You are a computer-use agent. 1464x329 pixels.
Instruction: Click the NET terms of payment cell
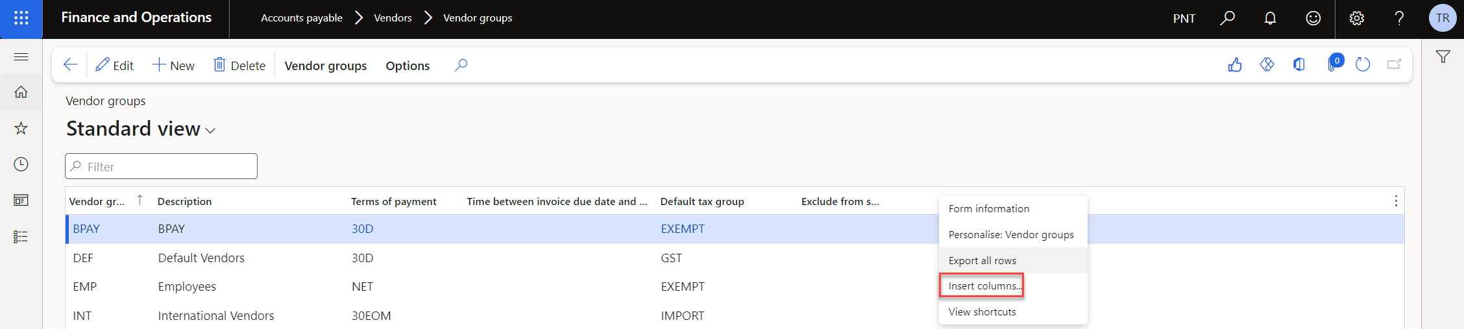click(x=362, y=286)
